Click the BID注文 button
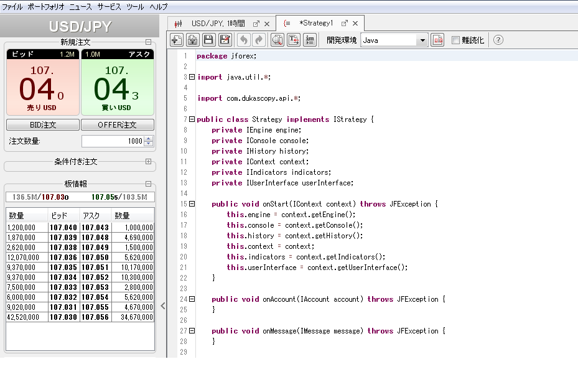578x382 pixels. click(43, 125)
